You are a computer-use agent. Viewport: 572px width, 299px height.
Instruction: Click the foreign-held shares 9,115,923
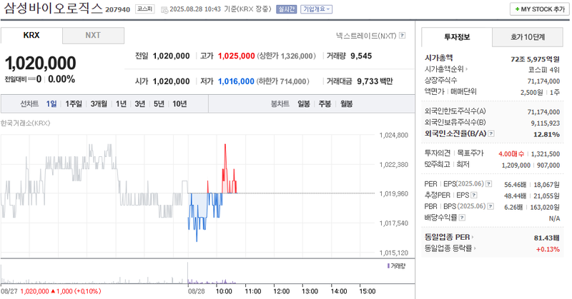545,123
